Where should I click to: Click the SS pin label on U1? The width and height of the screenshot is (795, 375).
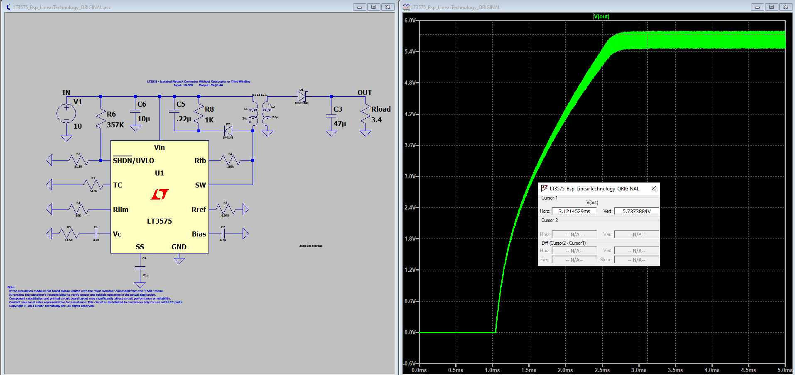pos(140,247)
